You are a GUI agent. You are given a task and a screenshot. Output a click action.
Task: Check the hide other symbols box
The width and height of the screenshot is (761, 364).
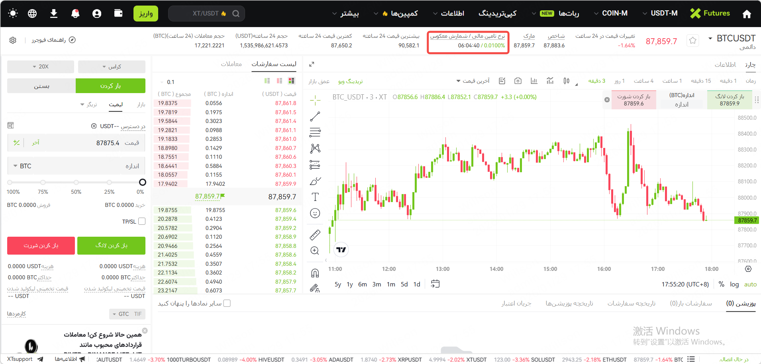(227, 303)
